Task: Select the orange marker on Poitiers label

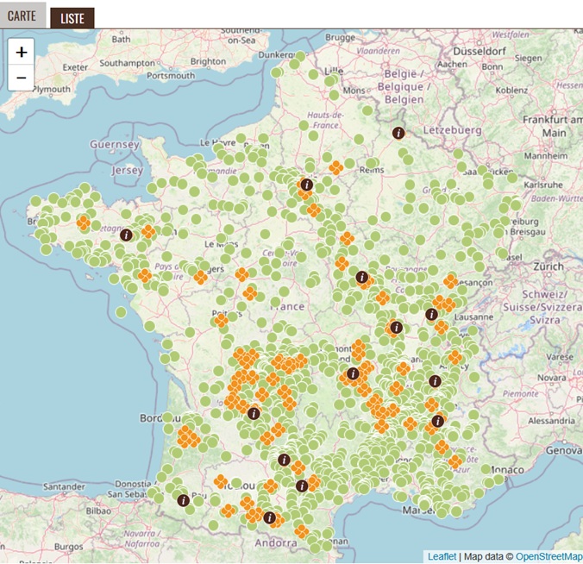Action: pos(222,320)
